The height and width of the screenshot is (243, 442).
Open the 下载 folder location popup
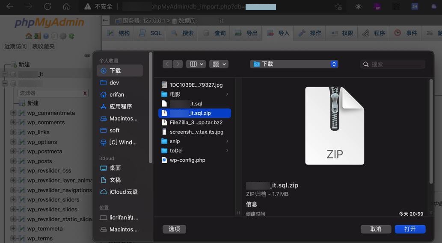click(x=294, y=64)
